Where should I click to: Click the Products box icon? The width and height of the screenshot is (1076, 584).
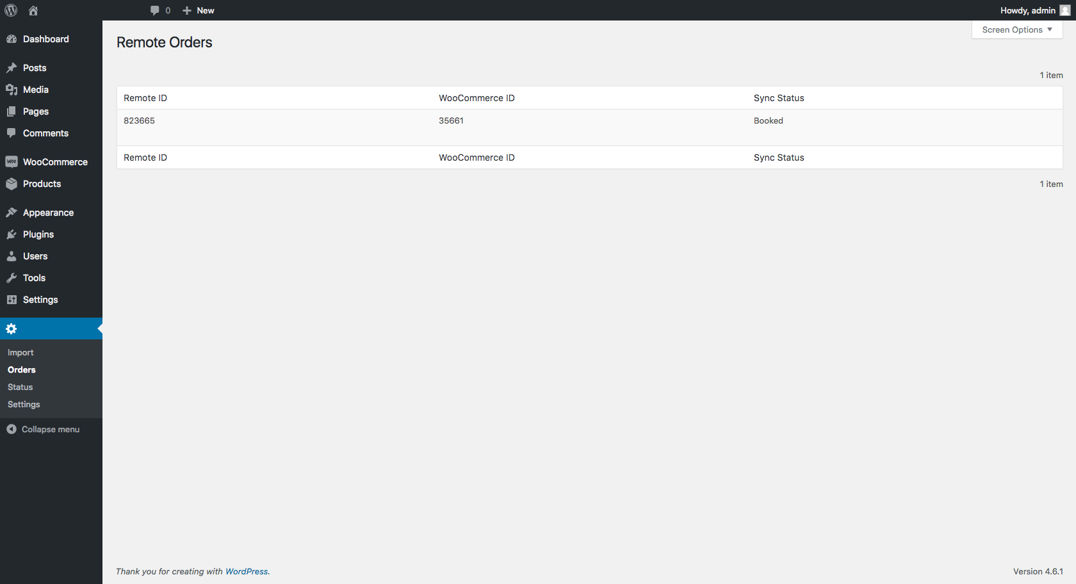coord(12,184)
